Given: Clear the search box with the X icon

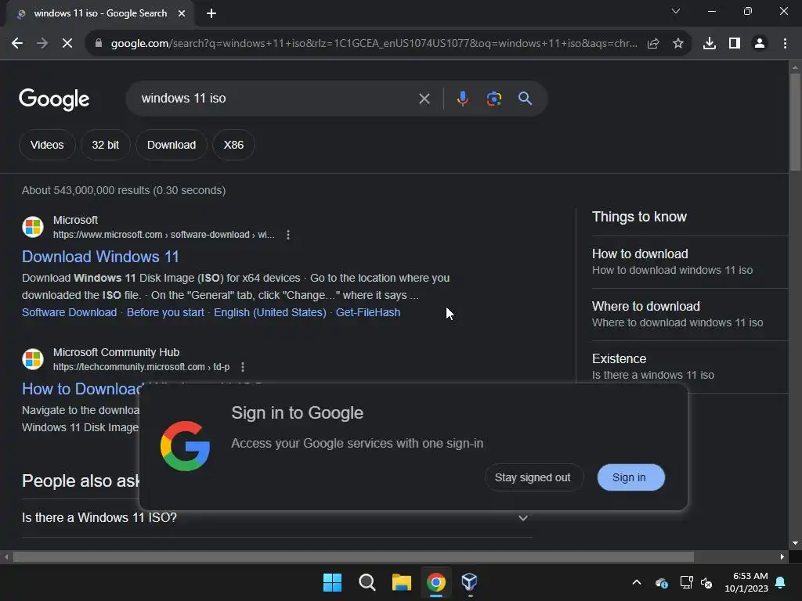Looking at the screenshot, I should (424, 99).
